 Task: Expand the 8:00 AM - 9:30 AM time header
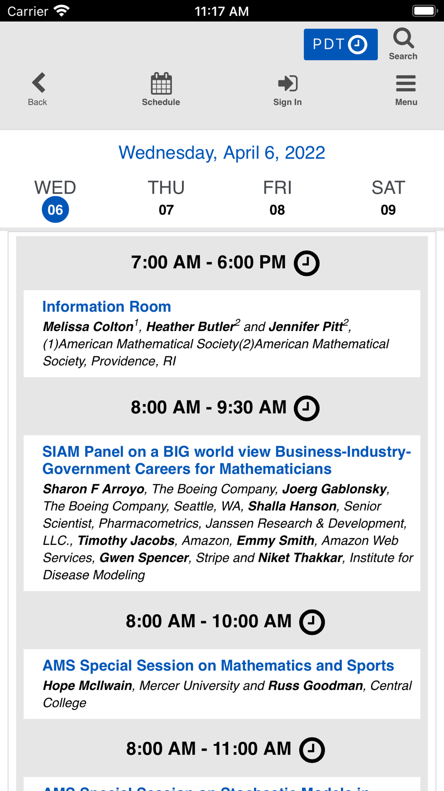[x=209, y=408]
